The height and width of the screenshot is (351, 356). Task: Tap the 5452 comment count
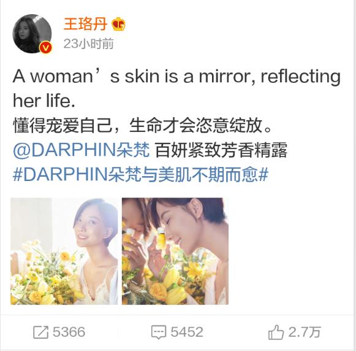coord(187,332)
